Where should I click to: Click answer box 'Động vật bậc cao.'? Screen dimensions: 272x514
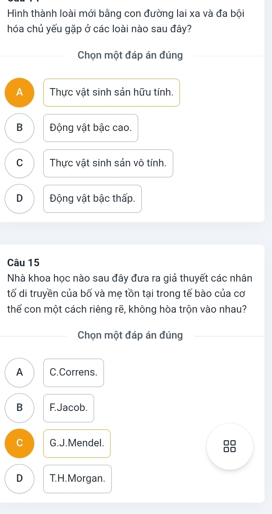tap(91, 128)
